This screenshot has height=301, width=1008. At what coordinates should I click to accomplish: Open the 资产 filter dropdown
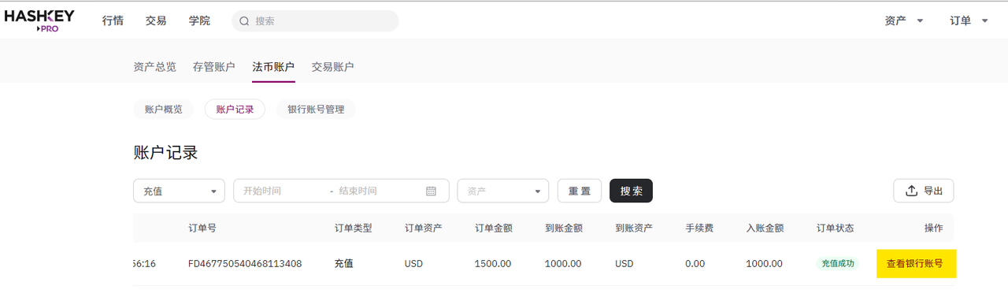coord(503,191)
